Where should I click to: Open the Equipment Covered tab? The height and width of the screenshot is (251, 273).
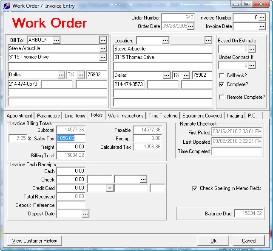click(202, 116)
